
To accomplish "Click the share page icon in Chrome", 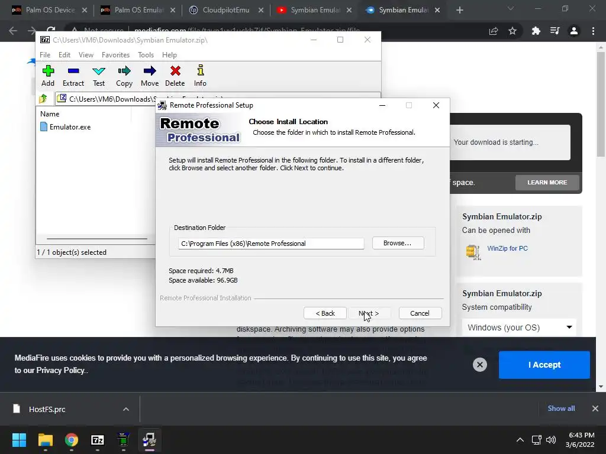I will pyautogui.click(x=494, y=31).
